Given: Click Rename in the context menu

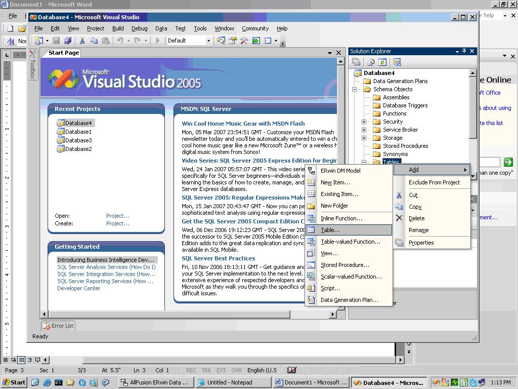Looking at the screenshot, I should click(432, 230).
